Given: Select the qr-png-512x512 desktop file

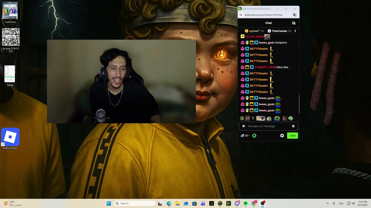Looking at the screenshot, I should [11, 40].
